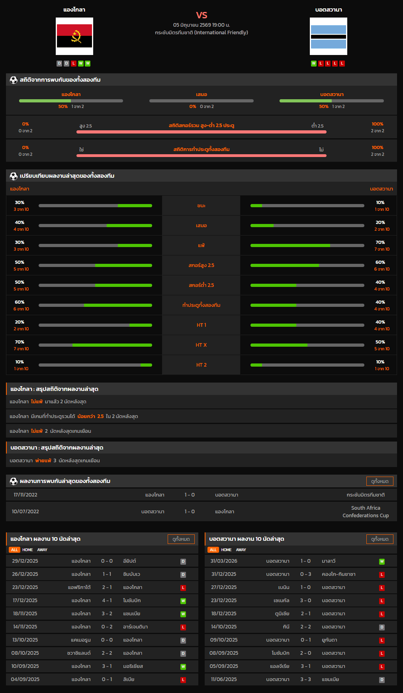Click L result badge on 31/12/2025 Botswana row
The height and width of the screenshot is (693, 403).
[x=382, y=575]
